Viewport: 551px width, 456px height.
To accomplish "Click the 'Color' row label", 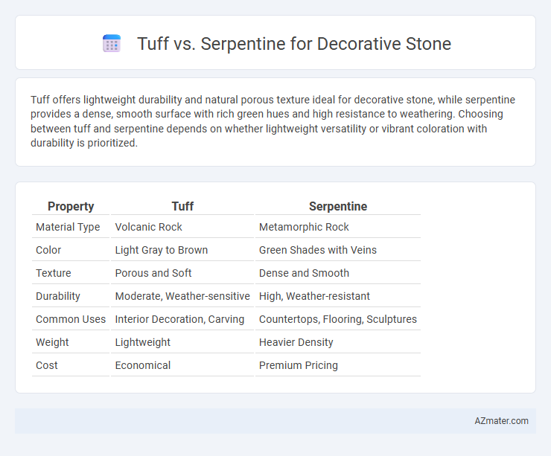I will [x=48, y=250].
